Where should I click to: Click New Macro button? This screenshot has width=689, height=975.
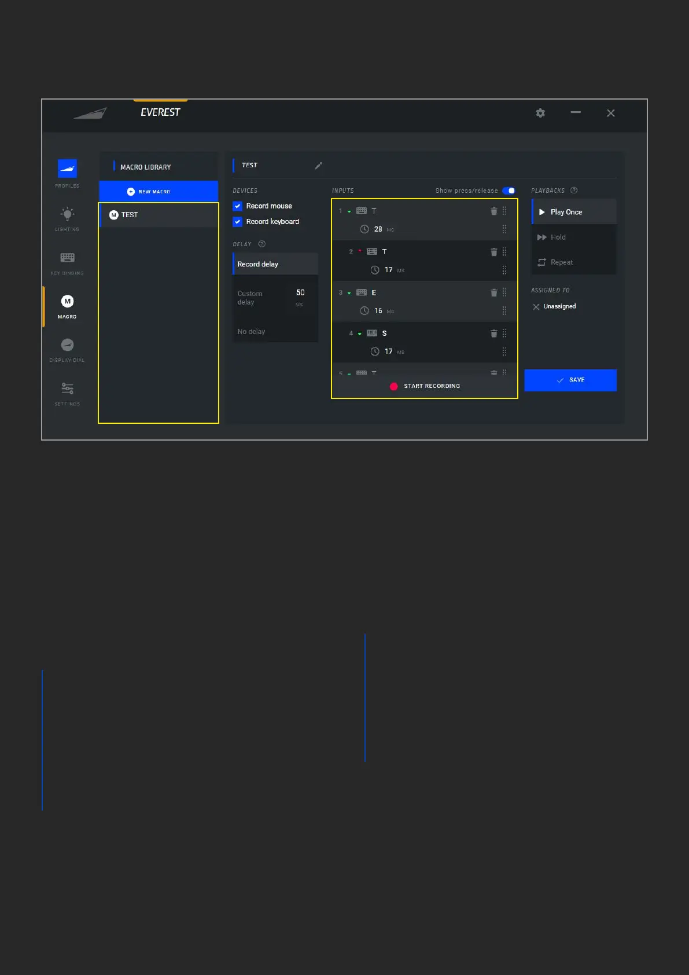pos(159,192)
